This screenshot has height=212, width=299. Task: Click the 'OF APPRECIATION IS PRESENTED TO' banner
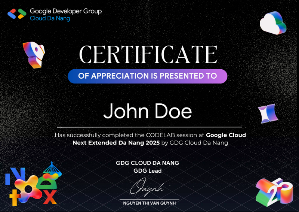[147, 76]
